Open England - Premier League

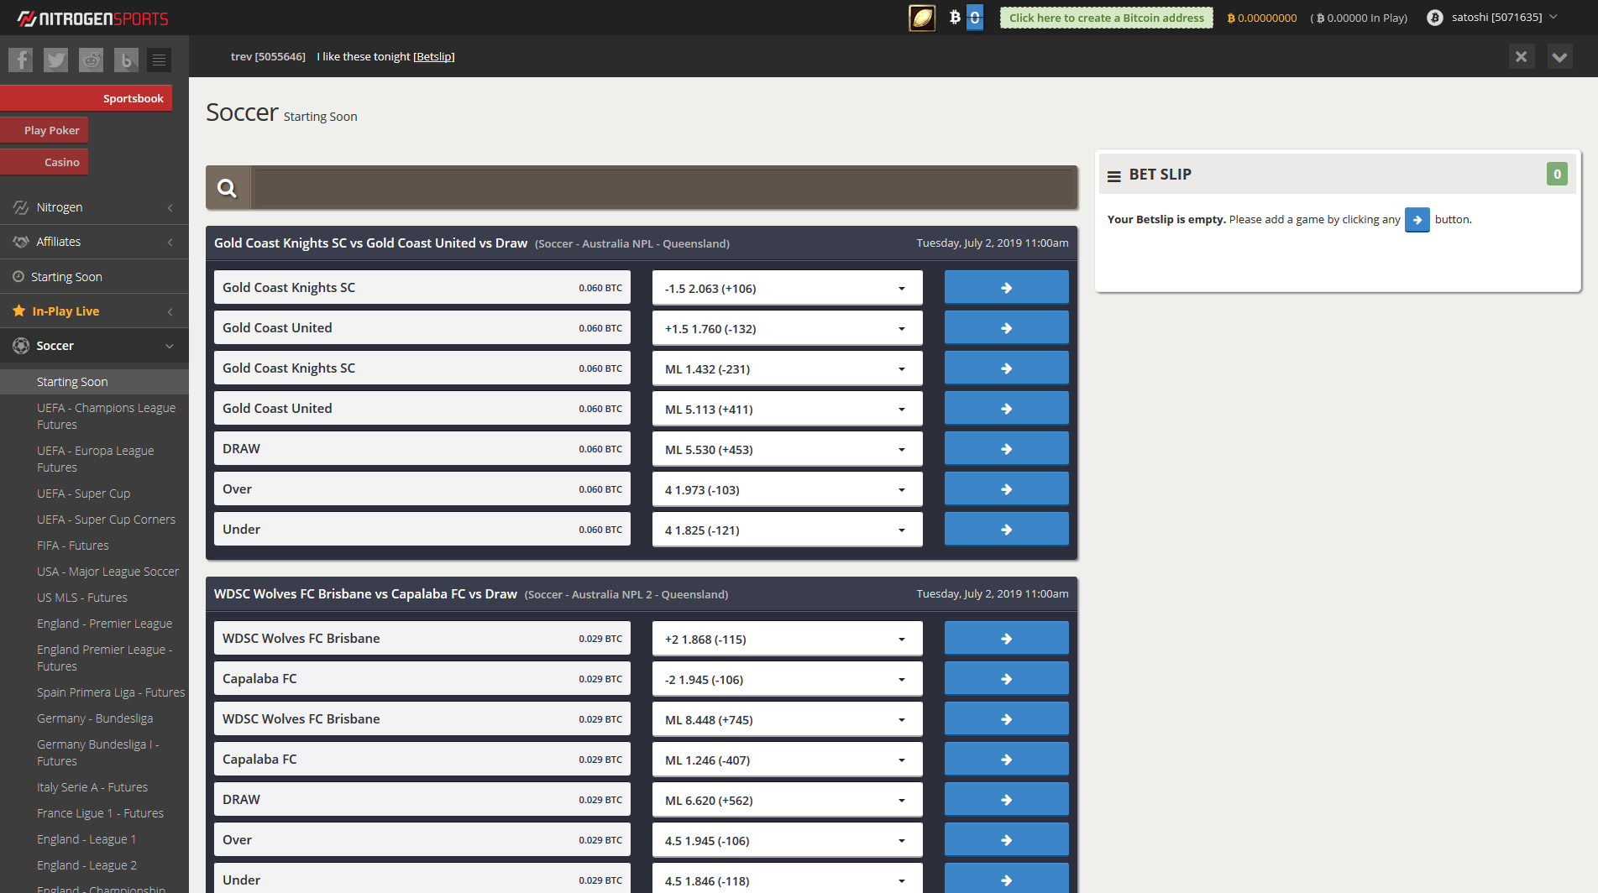[104, 624]
